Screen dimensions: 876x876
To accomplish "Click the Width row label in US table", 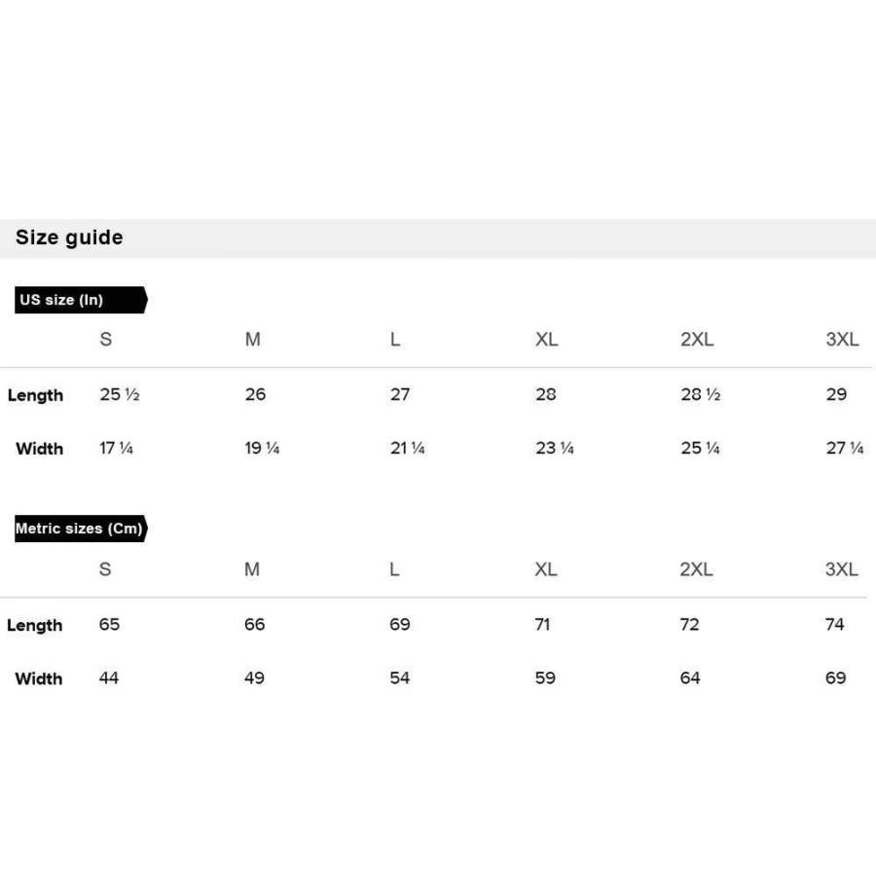I will pos(39,449).
